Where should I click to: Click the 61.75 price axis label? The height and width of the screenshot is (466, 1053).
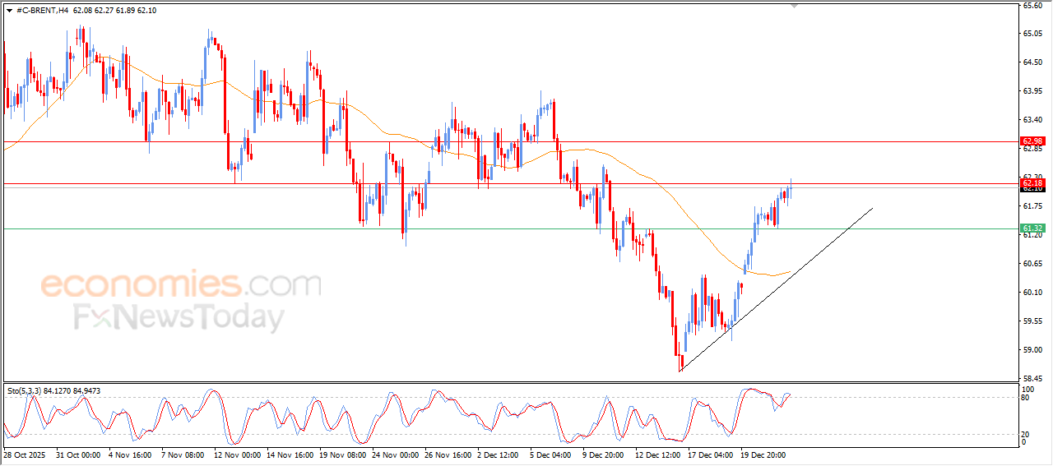(1032, 206)
